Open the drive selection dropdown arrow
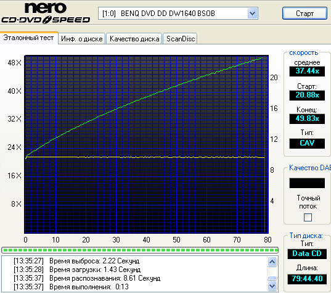Viewport: 331px width, 293px height. [x=252, y=14]
